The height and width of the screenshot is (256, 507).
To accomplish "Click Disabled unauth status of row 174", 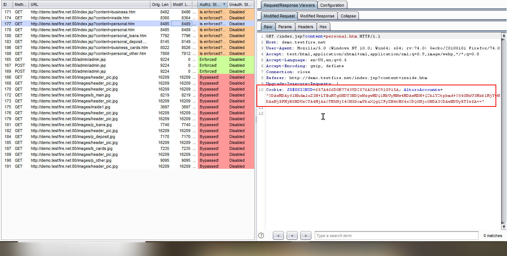I will click(x=241, y=18).
